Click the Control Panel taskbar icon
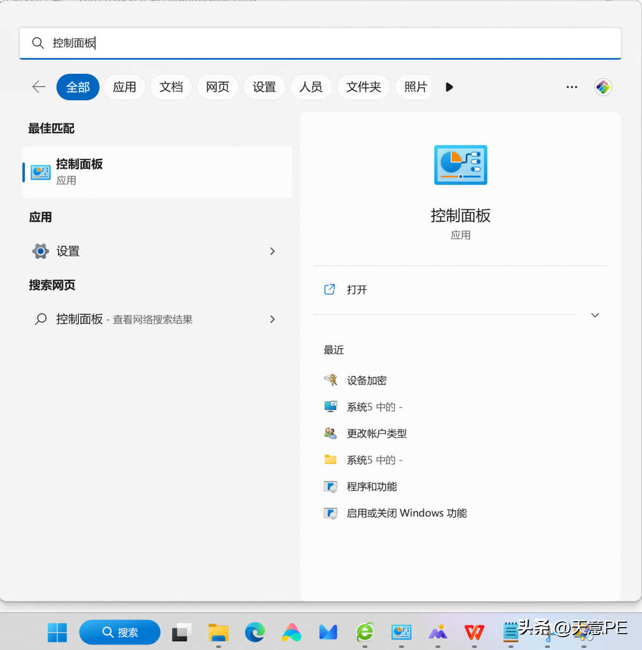 401,632
